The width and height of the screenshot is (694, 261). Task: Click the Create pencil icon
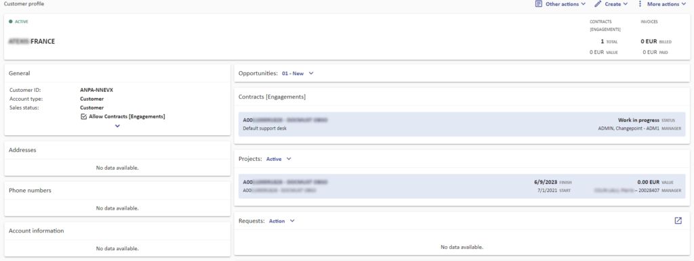tap(598, 4)
